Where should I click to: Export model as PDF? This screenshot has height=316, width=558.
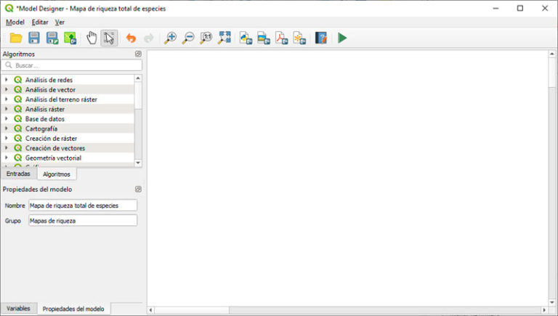(281, 38)
